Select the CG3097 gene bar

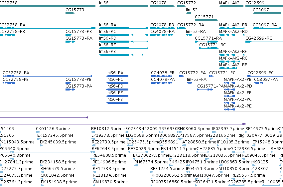[x=267, y=13]
